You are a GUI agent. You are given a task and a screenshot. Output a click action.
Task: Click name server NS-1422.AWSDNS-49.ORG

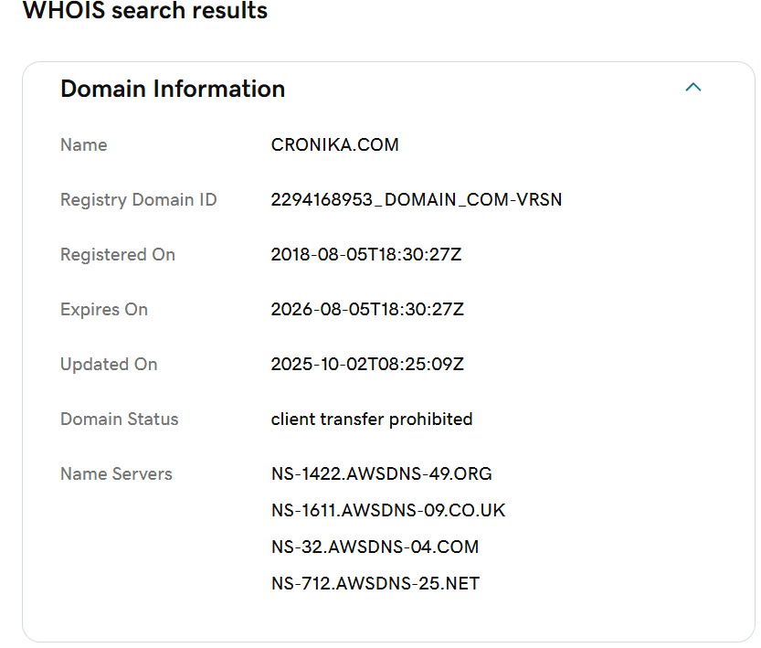click(x=381, y=473)
